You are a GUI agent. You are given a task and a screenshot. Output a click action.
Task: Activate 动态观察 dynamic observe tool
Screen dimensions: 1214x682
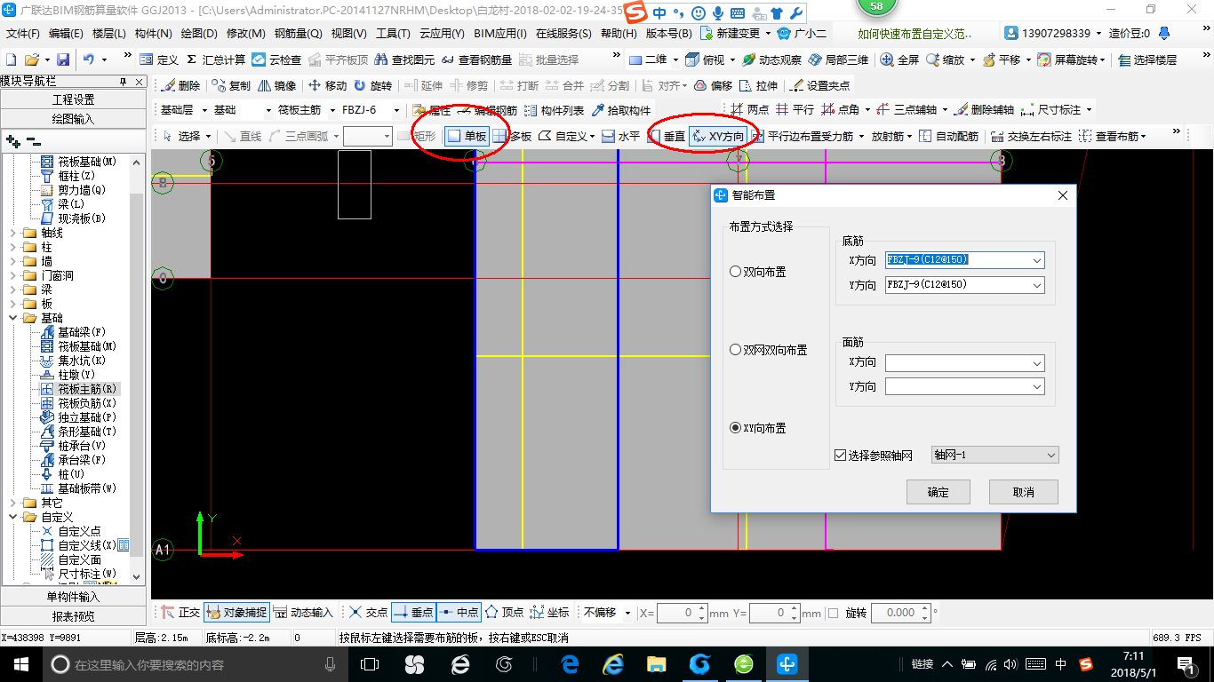pyautogui.click(x=771, y=59)
